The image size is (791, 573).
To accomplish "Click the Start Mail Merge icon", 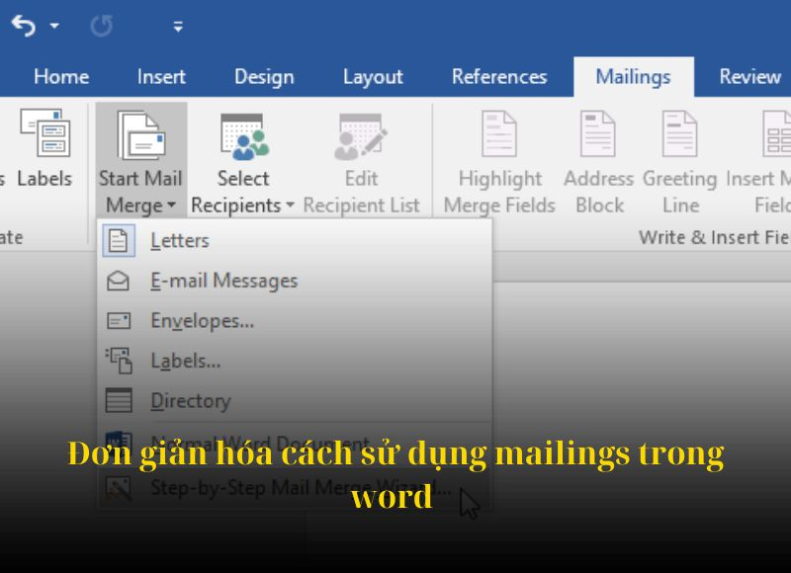I will (140, 135).
